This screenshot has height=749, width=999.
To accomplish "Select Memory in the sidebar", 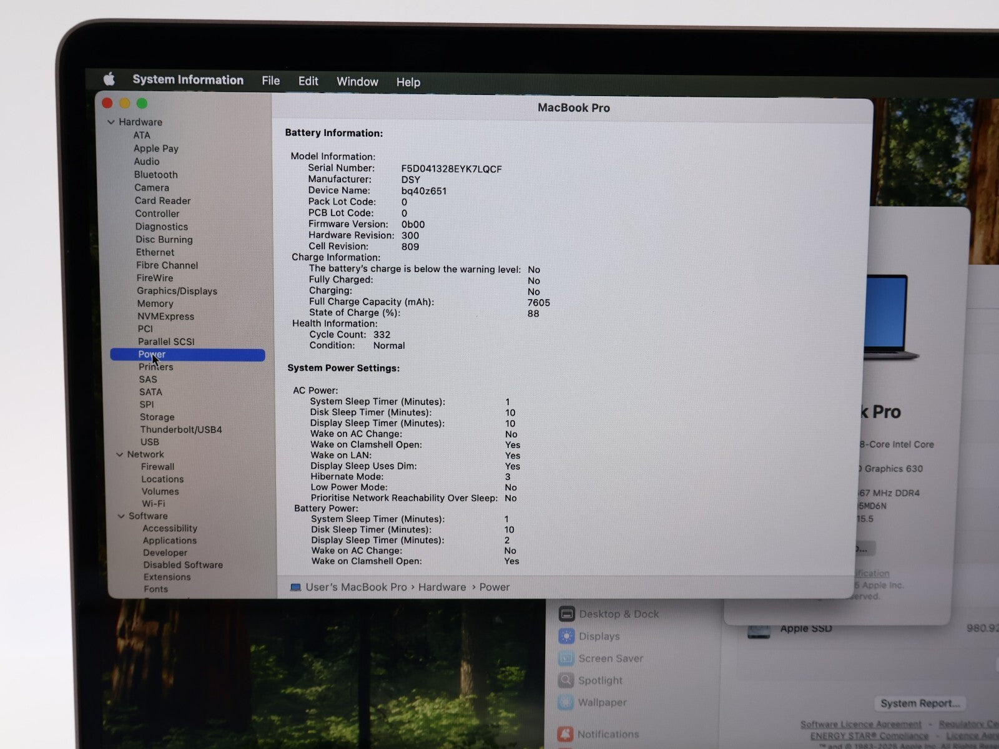I will click(155, 304).
